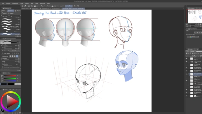Viewport: 202px width, 114px height.
Task: Click the zoom out icon in the Navigator
Action: [196, 24]
